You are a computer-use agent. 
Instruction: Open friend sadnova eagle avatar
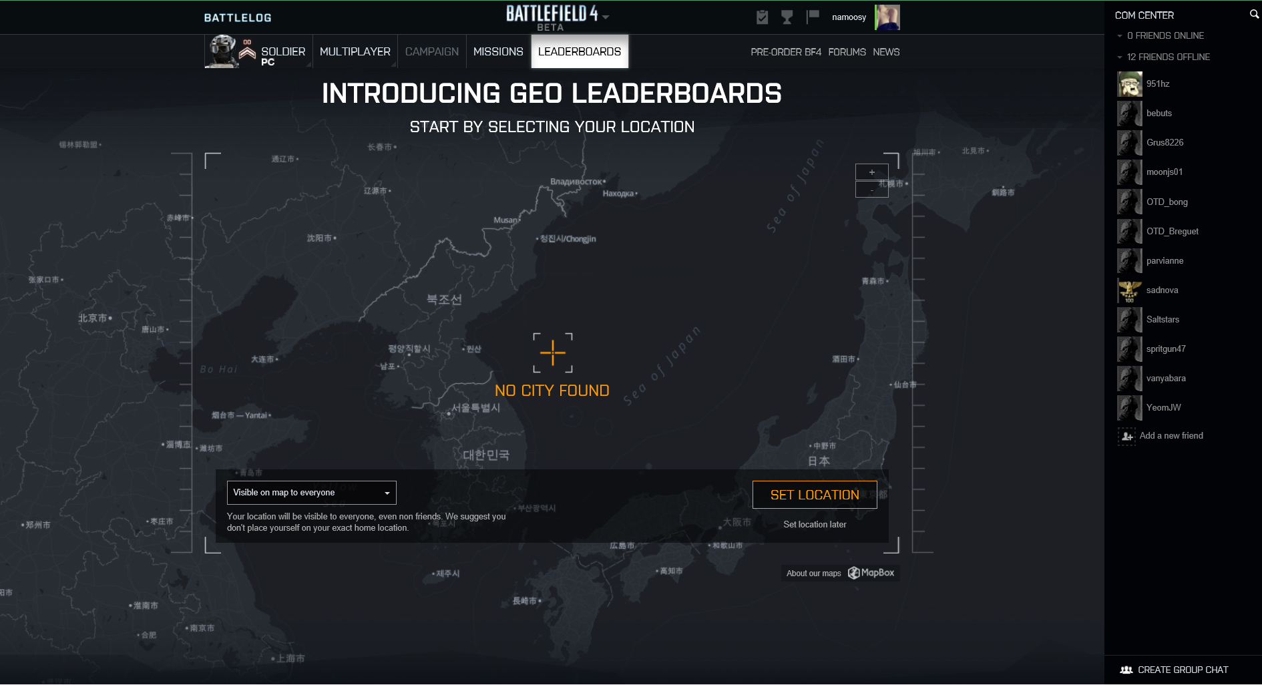(x=1130, y=290)
